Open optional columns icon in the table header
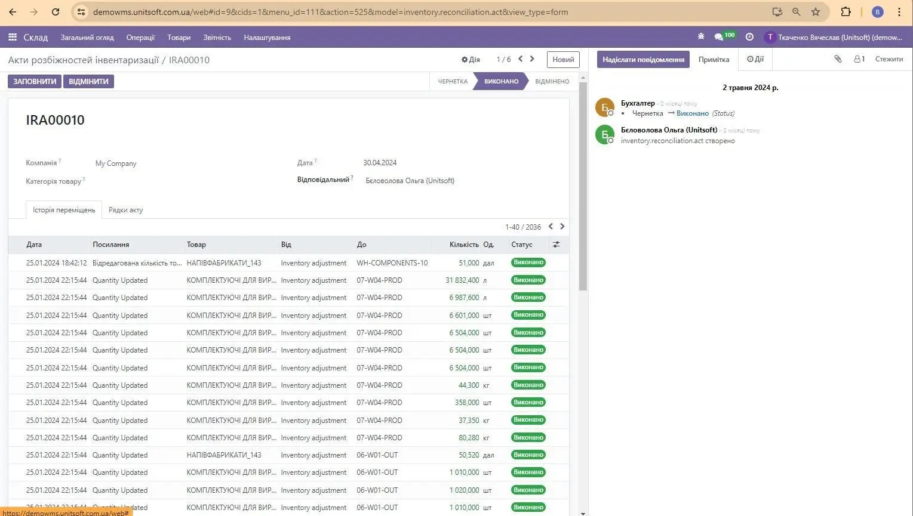Image resolution: width=913 pixels, height=516 pixels. [555, 244]
